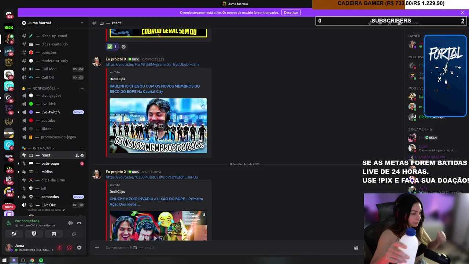Open live-twitch channel
Screen dimensions: 469x264
[53, 112]
